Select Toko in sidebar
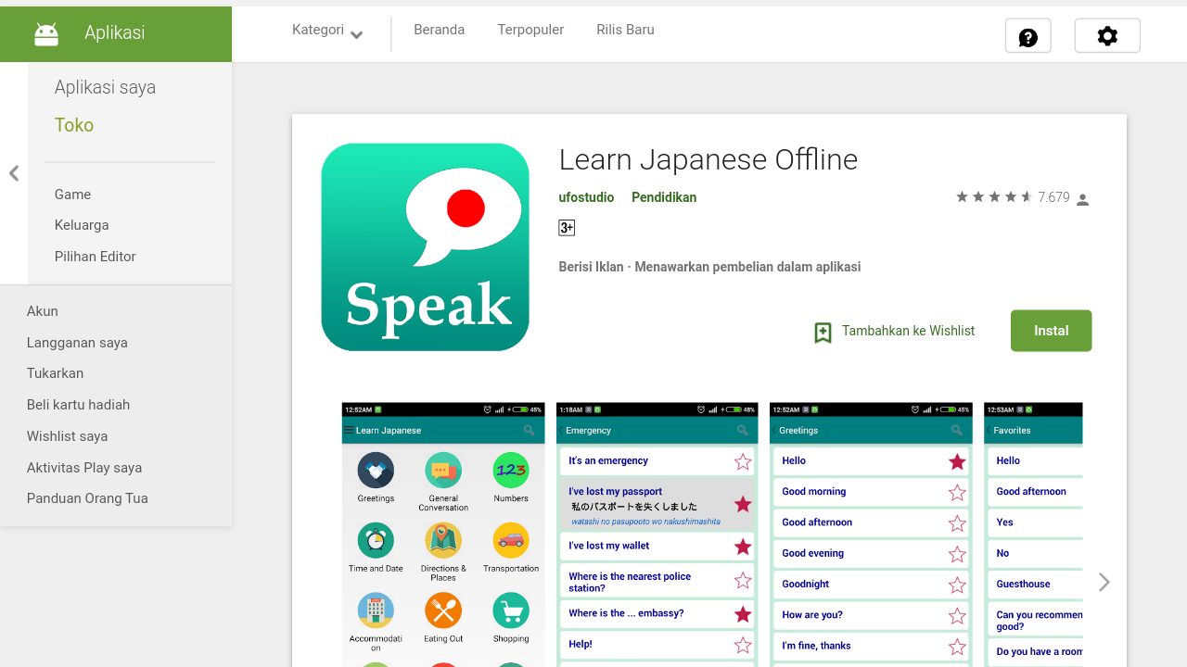 74,125
